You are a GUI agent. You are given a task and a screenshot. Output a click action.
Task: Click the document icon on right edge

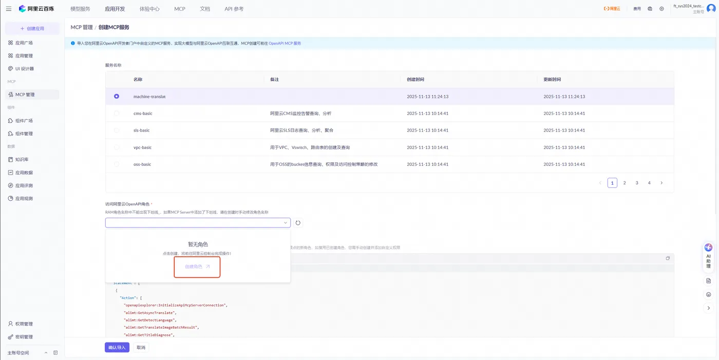709,281
